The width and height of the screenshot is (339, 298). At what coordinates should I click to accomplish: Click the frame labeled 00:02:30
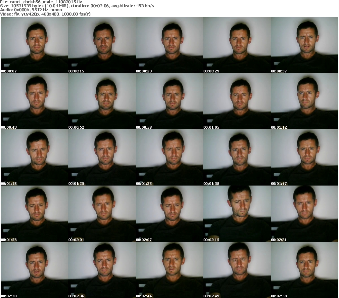point(34,270)
